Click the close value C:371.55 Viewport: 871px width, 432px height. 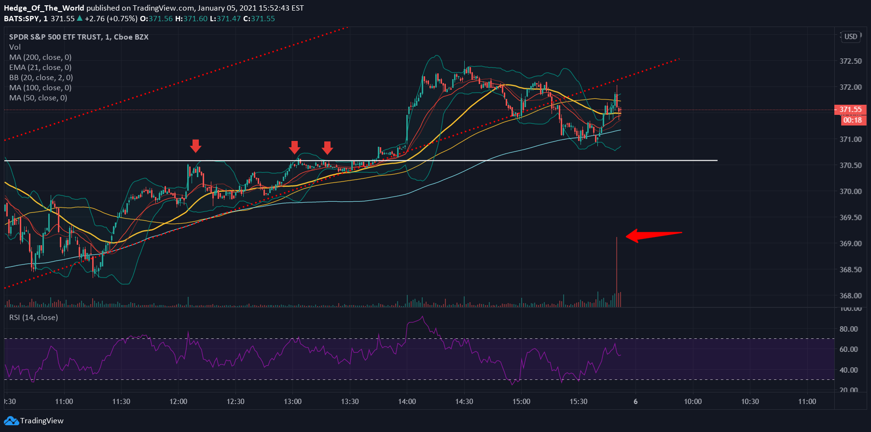coord(259,19)
